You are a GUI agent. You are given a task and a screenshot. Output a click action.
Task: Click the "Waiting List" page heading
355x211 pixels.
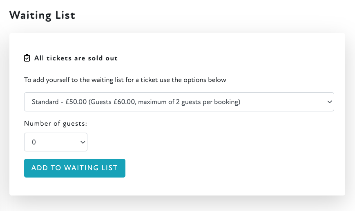click(x=42, y=15)
